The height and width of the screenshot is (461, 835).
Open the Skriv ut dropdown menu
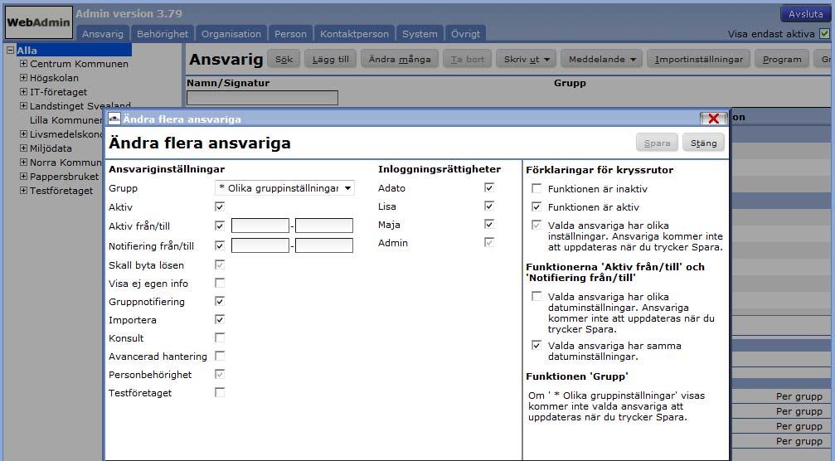coord(527,59)
